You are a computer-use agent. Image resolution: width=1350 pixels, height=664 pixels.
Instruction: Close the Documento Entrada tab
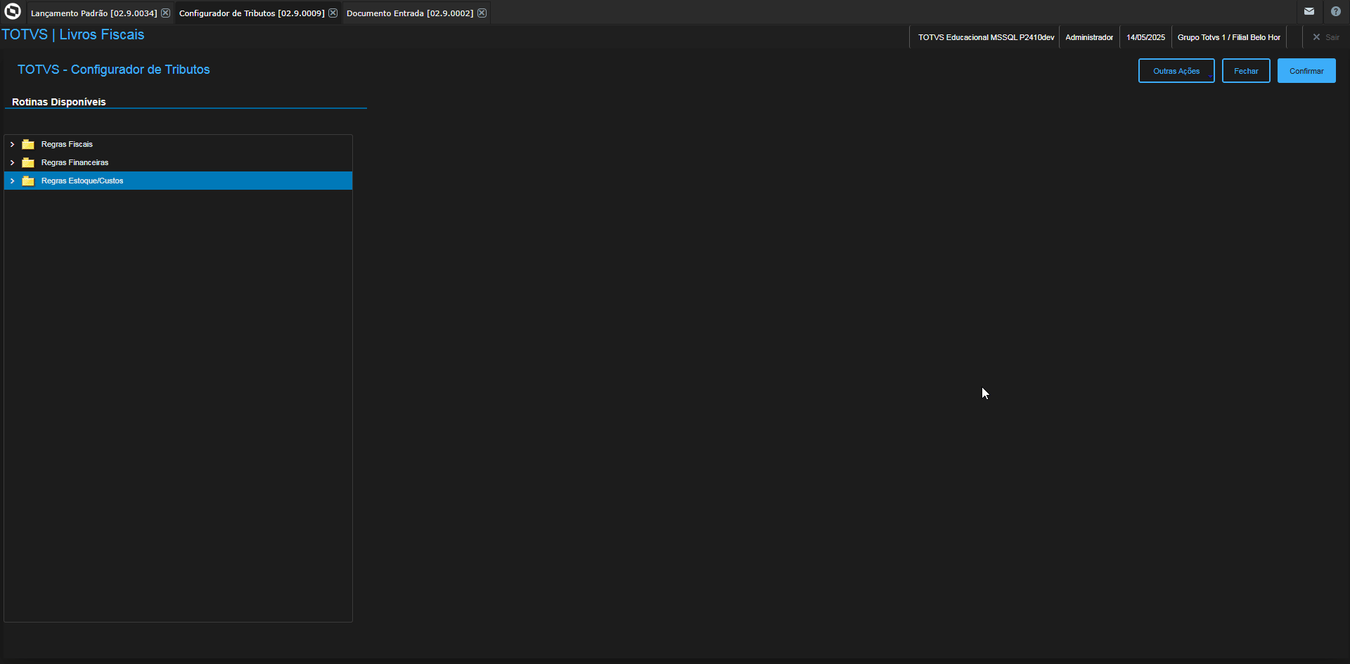point(482,13)
